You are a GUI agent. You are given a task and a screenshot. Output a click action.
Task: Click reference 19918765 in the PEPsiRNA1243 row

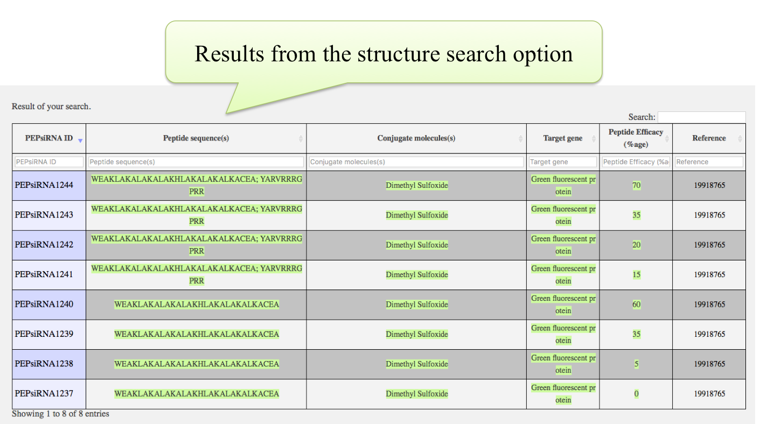(x=709, y=215)
